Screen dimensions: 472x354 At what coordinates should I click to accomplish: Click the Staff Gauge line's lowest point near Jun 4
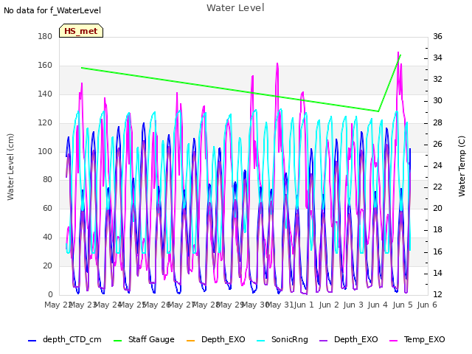[x=378, y=111]
